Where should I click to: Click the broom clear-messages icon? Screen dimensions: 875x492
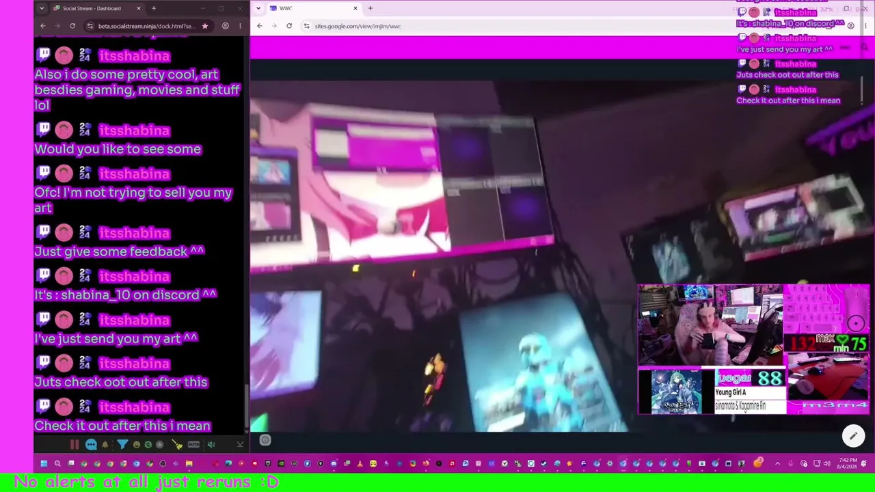(x=177, y=445)
